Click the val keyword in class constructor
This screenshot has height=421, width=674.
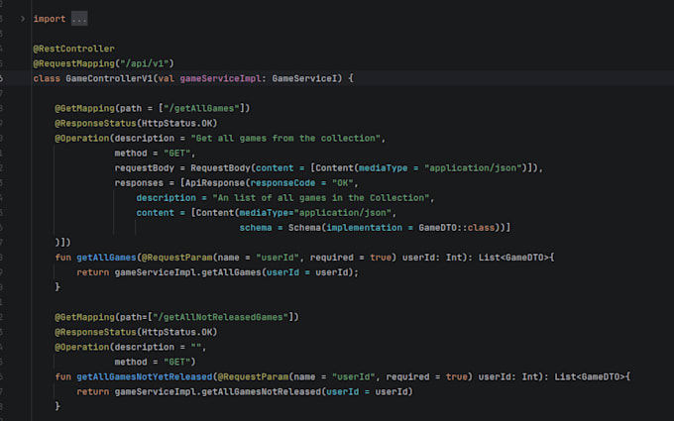tap(167, 78)
